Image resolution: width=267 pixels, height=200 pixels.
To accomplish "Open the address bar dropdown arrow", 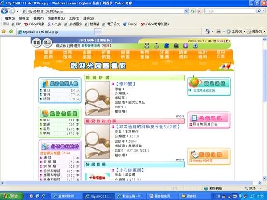I will [x=186, y=11].
